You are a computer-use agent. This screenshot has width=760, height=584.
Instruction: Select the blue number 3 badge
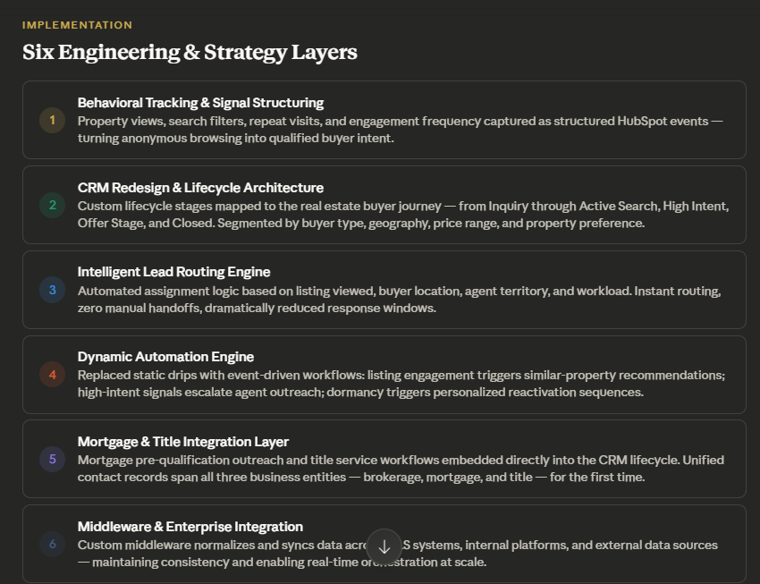[52, 290]
